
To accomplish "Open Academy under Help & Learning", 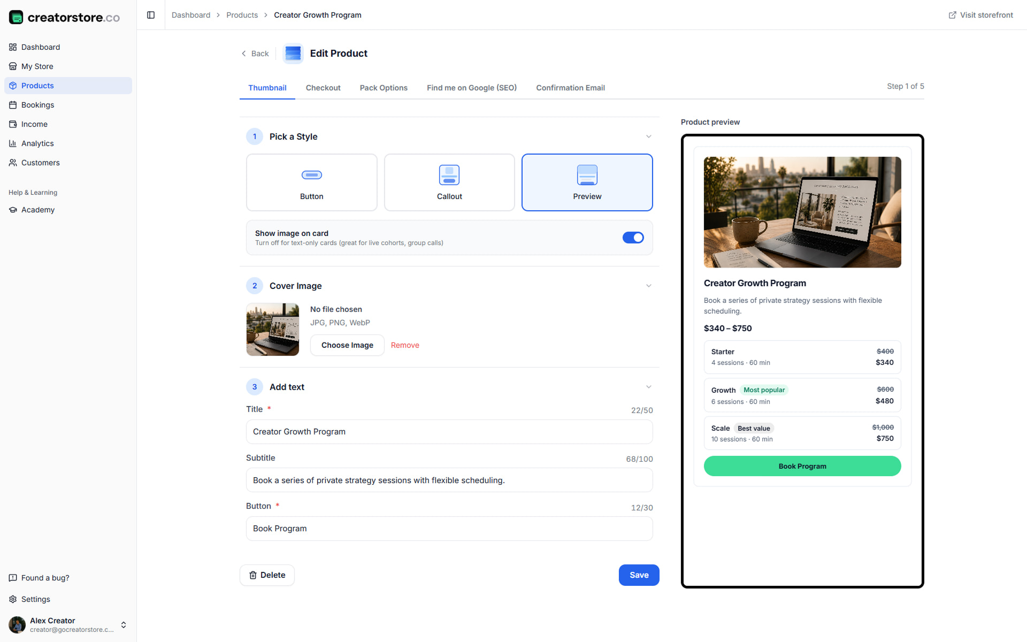I will [68, 210].
